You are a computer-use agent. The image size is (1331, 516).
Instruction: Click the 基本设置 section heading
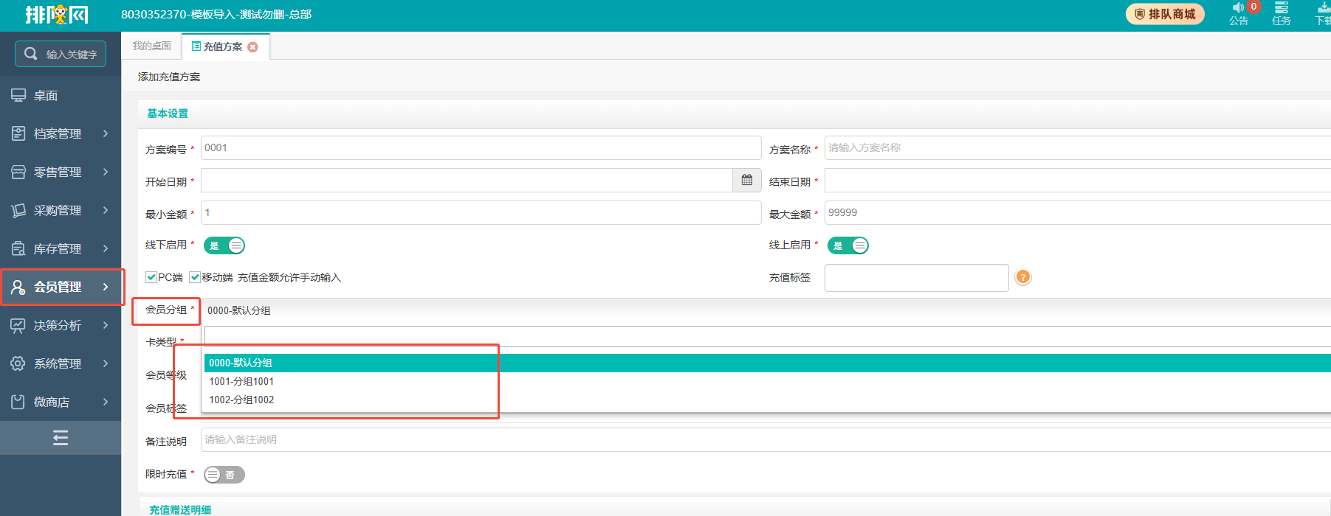click(168, 114)
